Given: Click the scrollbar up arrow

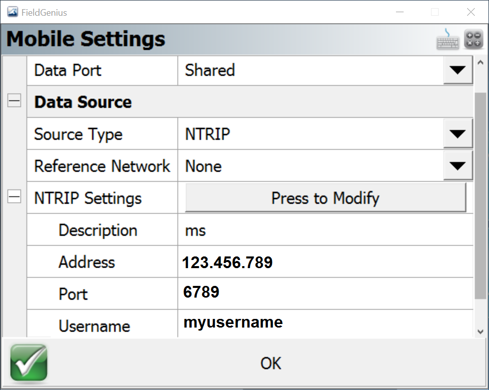Looking at the screenshot, I should 480,62.
